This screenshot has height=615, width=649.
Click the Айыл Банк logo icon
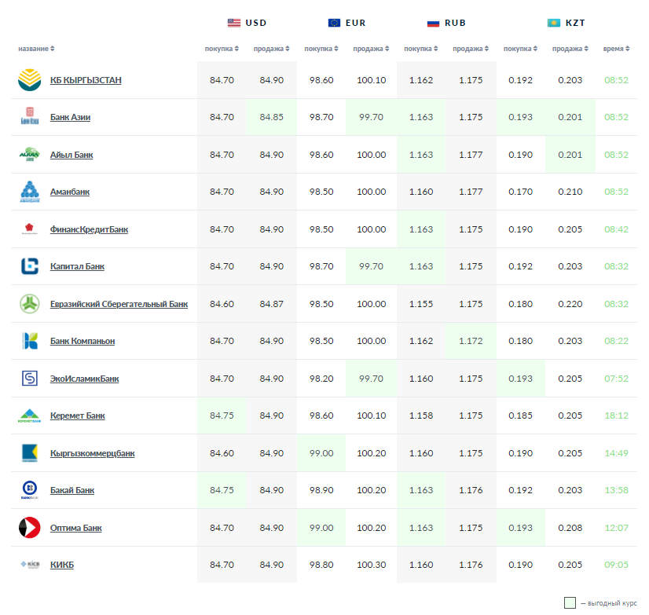pos(29,155)
